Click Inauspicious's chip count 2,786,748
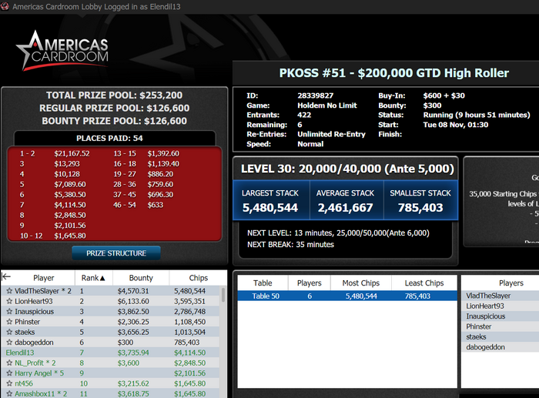The width and height of the screenshot is (539, 398). coord(189,311)
